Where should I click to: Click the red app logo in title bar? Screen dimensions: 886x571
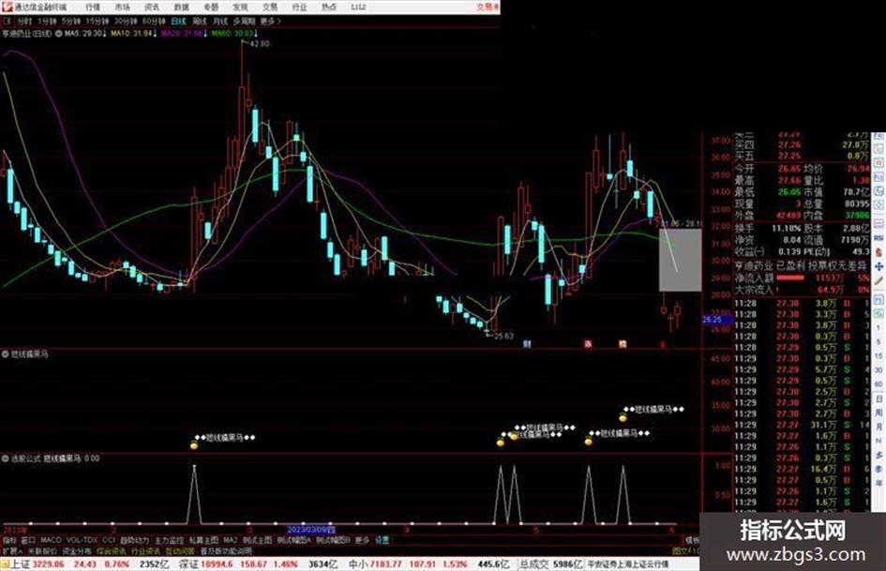click(8, 7)
